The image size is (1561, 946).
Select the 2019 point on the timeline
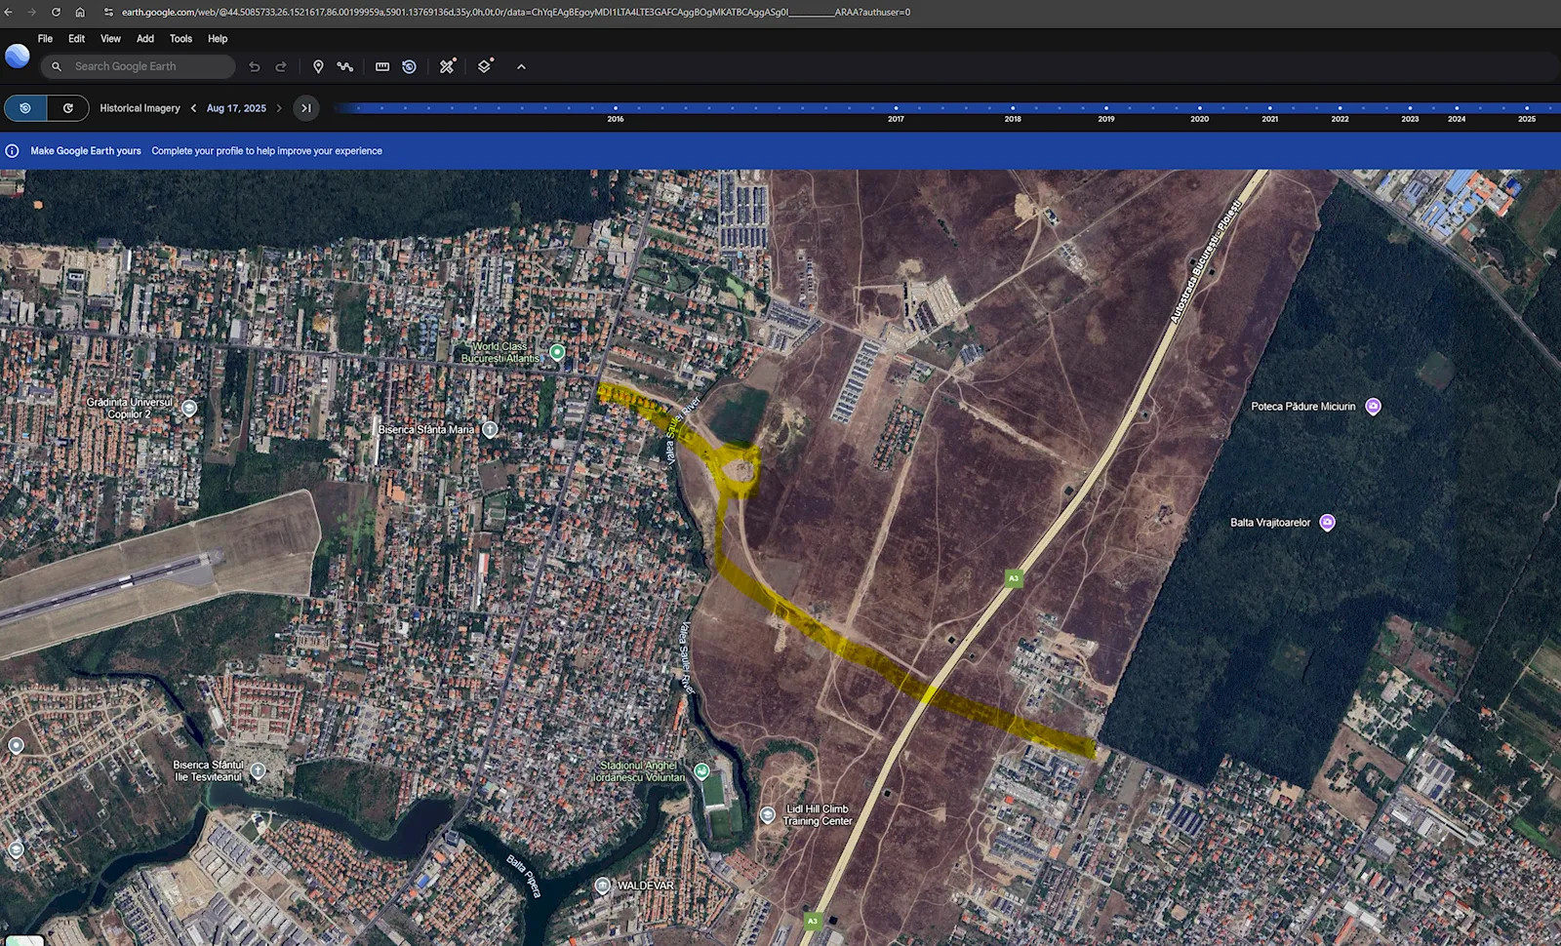[1105, 108]
